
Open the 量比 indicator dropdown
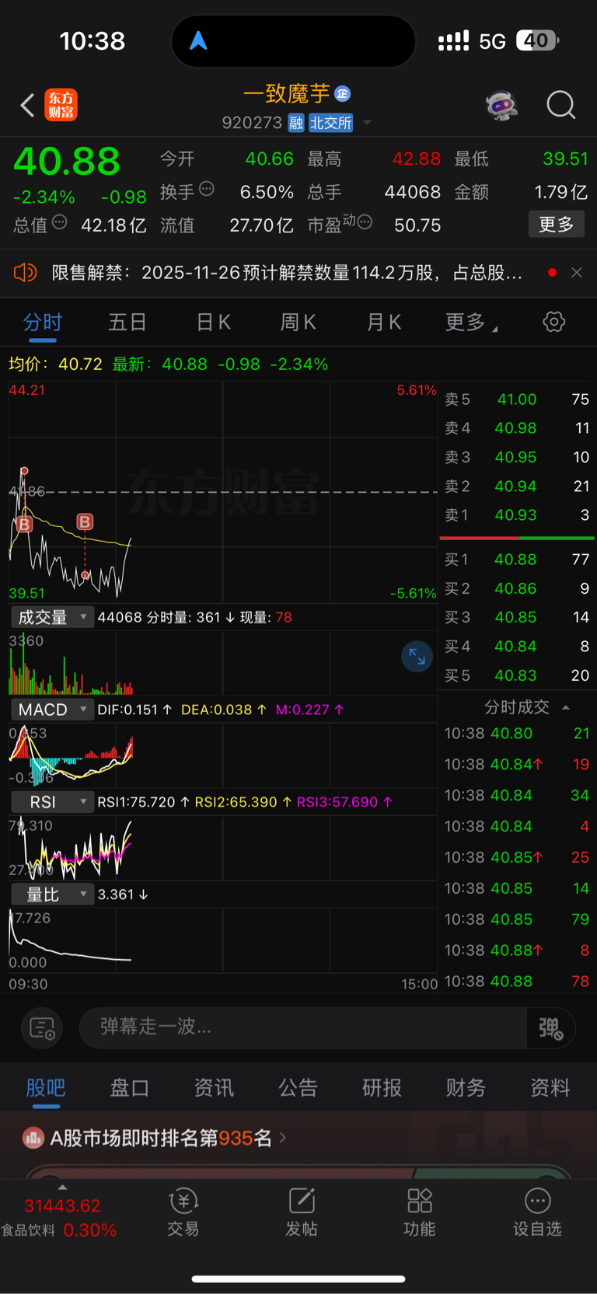(x=52, y=895)
